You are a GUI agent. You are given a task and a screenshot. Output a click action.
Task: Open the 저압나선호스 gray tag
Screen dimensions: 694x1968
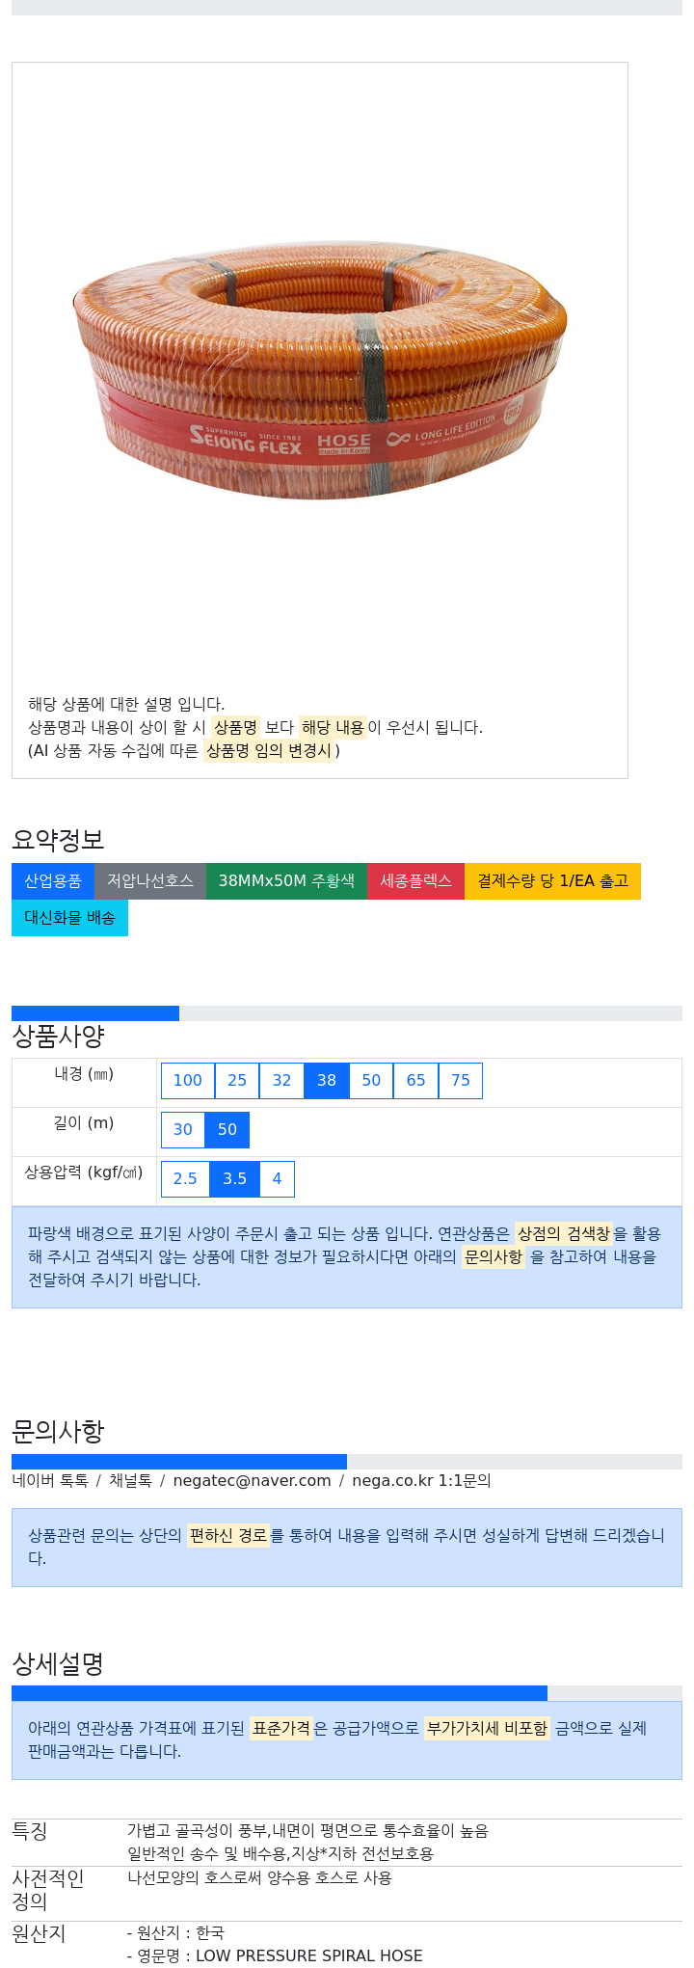coord(150,881)
